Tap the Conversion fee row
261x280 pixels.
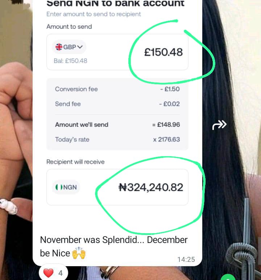tap(117, 89)
